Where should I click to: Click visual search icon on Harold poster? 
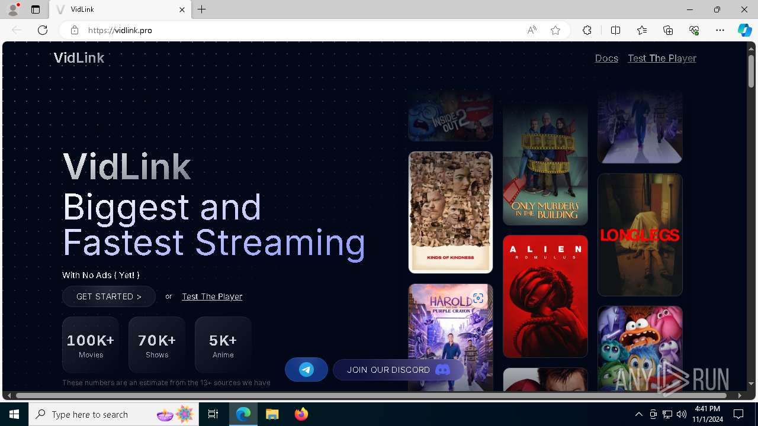478,298
